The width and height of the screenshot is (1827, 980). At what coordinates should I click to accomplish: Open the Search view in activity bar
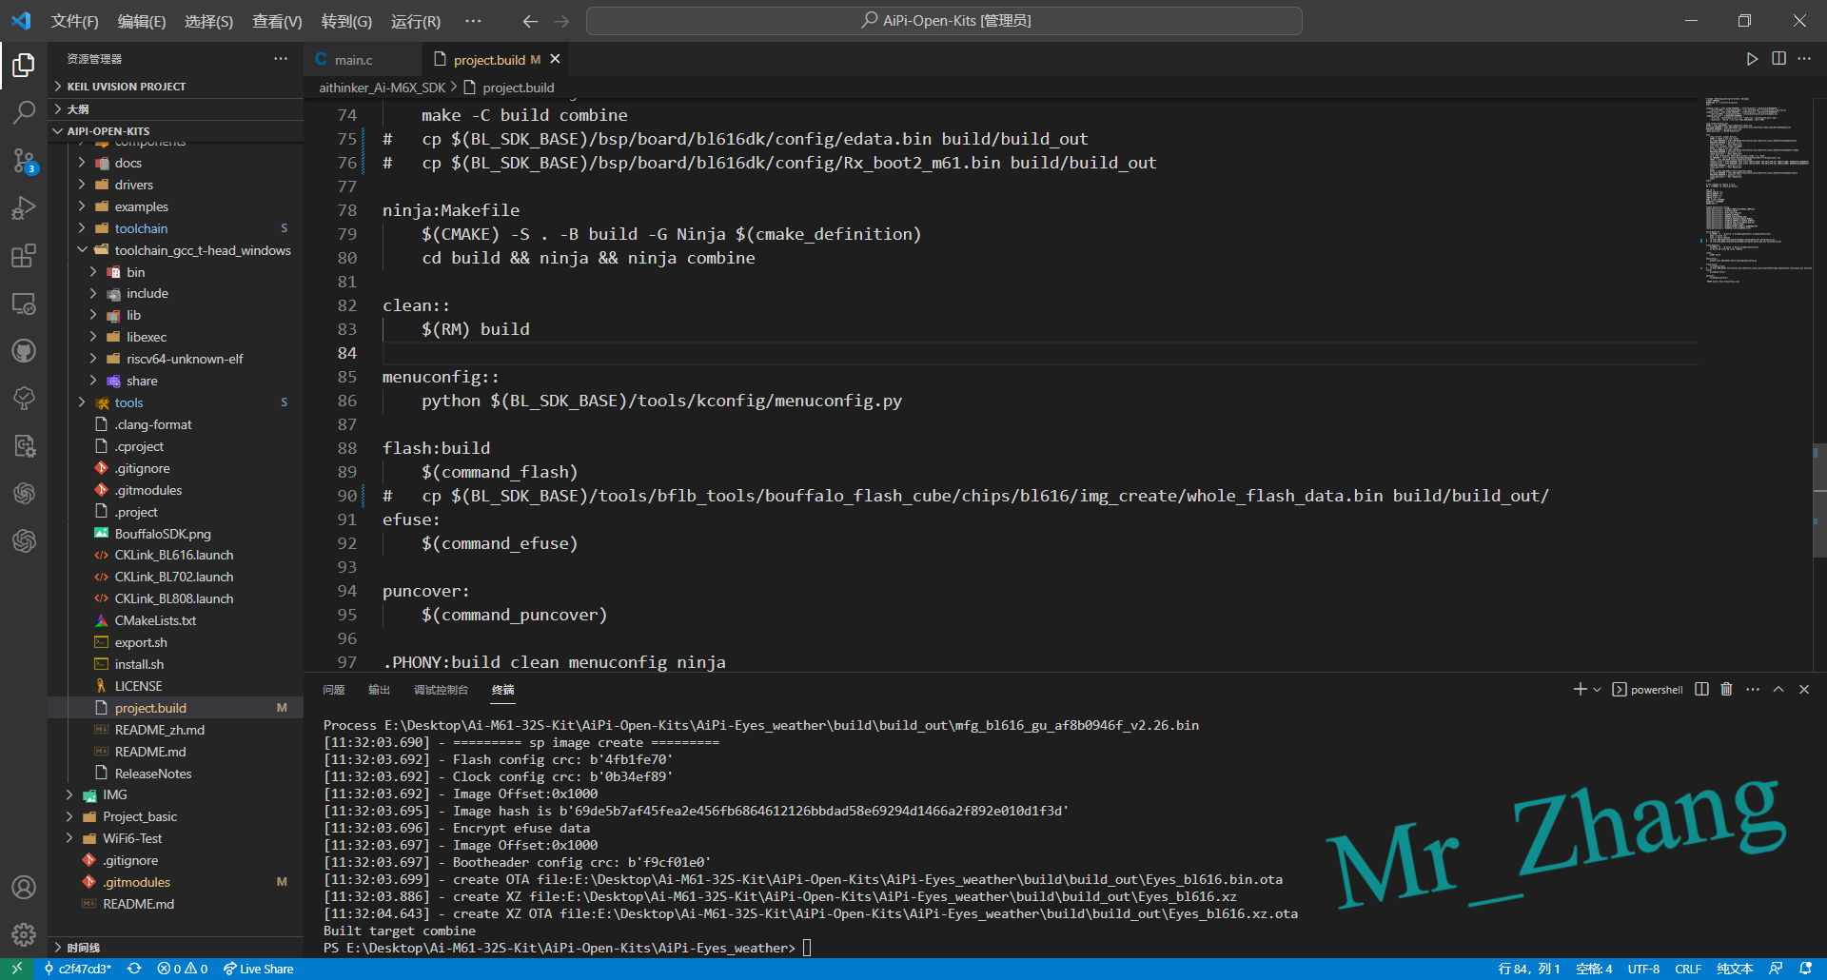pos(24,112)
